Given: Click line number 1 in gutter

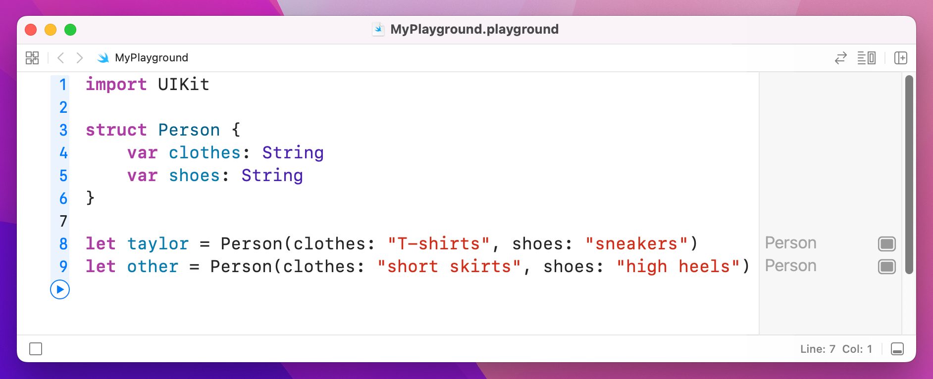Looking at the screenshot, I should point(63,85).
